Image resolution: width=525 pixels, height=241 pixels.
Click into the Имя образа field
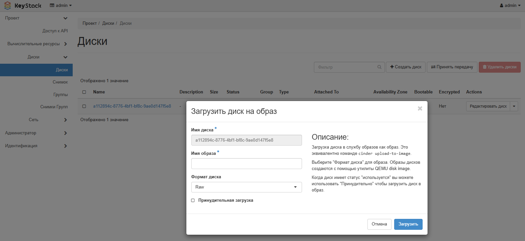click(x=246, y=164)
